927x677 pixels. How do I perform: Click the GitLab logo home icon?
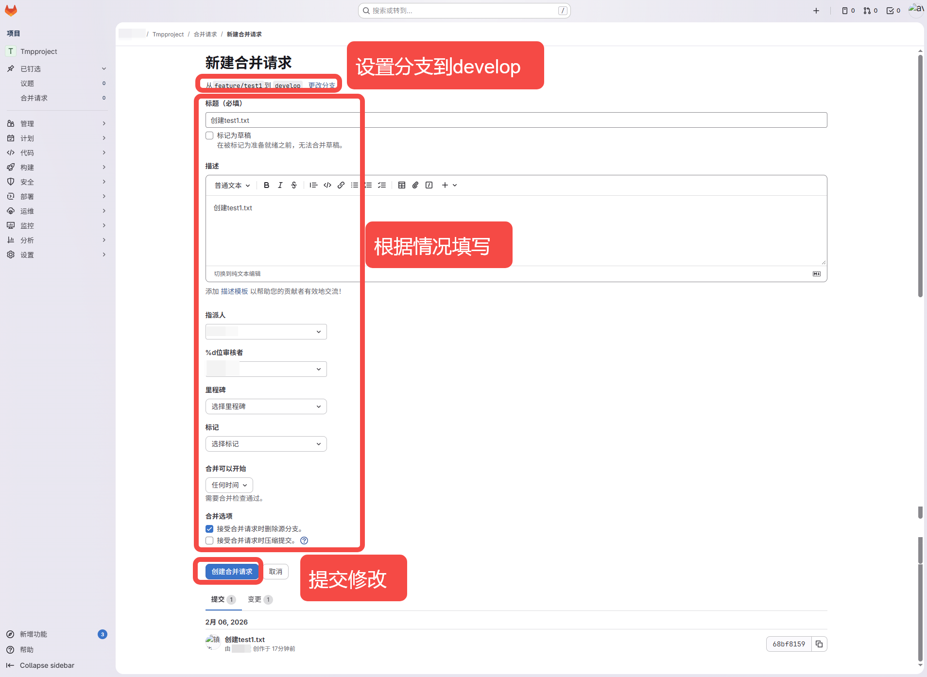(11, 11)
